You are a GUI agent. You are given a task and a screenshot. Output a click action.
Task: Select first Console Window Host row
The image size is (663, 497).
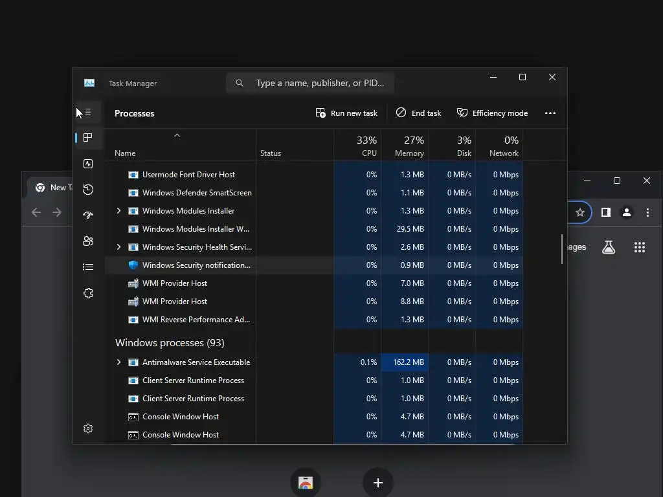pos(314,417)
